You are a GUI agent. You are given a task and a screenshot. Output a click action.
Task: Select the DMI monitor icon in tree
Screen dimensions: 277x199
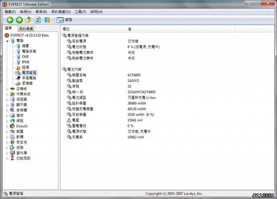click(18, 57)
